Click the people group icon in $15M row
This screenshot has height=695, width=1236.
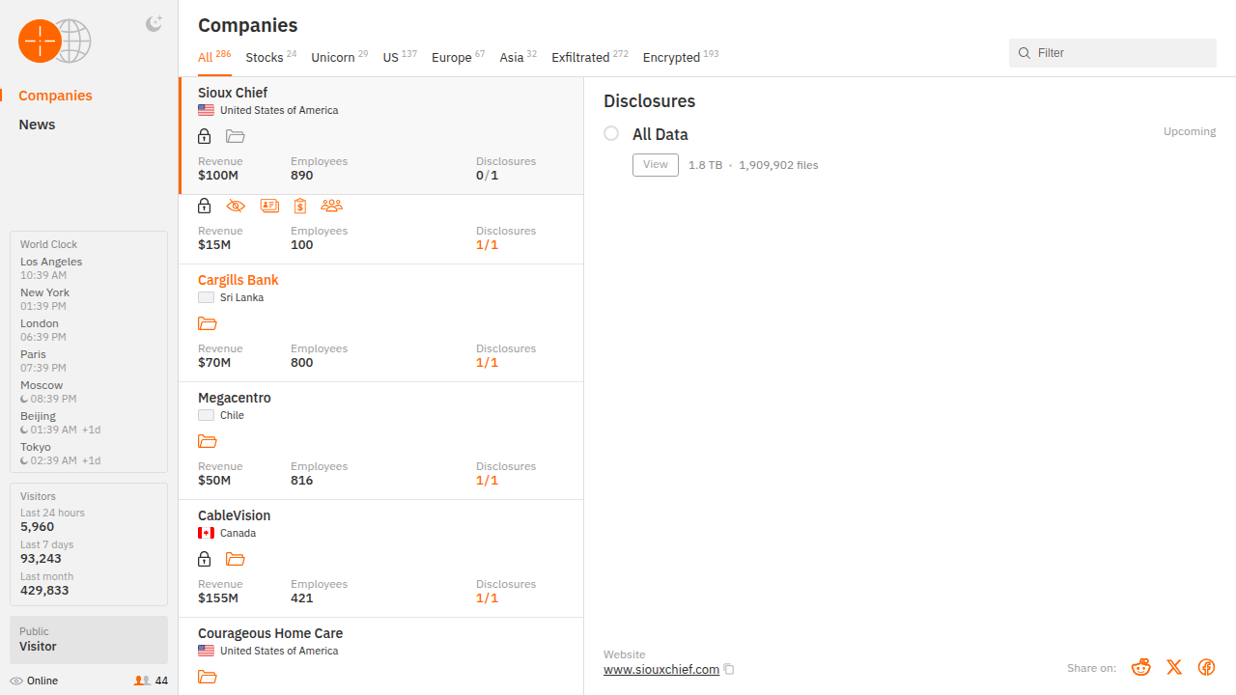(x=331, y=206)
